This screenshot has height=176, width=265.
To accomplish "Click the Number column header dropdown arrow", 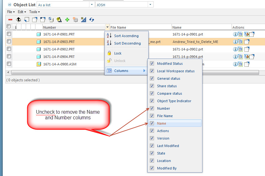I will 108,27.
